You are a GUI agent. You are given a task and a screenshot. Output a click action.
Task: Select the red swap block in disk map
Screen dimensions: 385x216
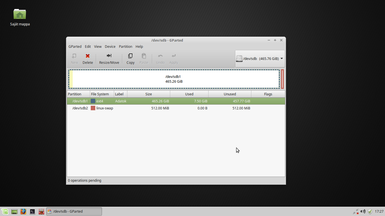[282, 79]
